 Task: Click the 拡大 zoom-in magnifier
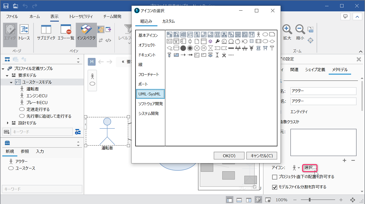click(x=287, y=32)
